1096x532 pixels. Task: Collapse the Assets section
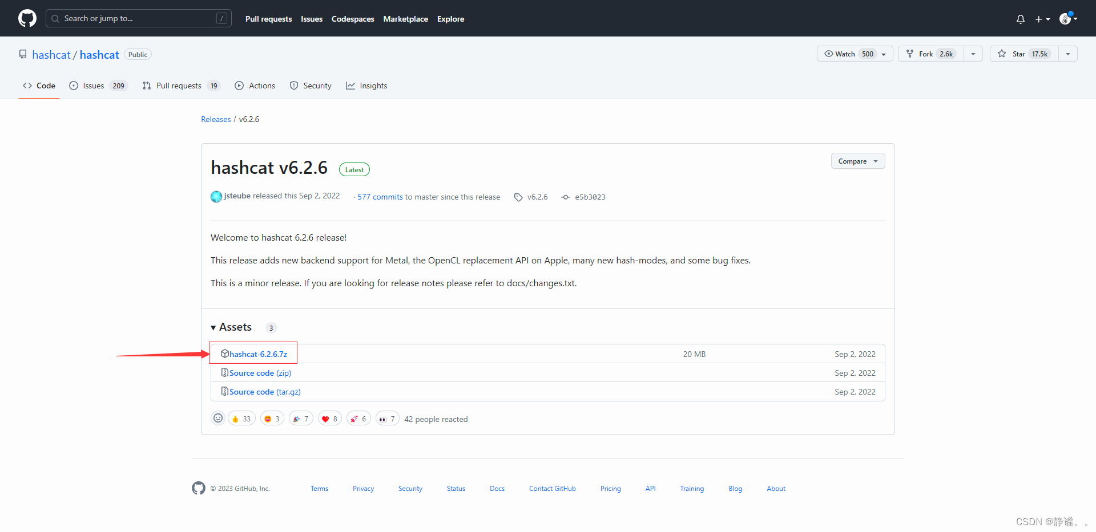click(x=231, y=327)
